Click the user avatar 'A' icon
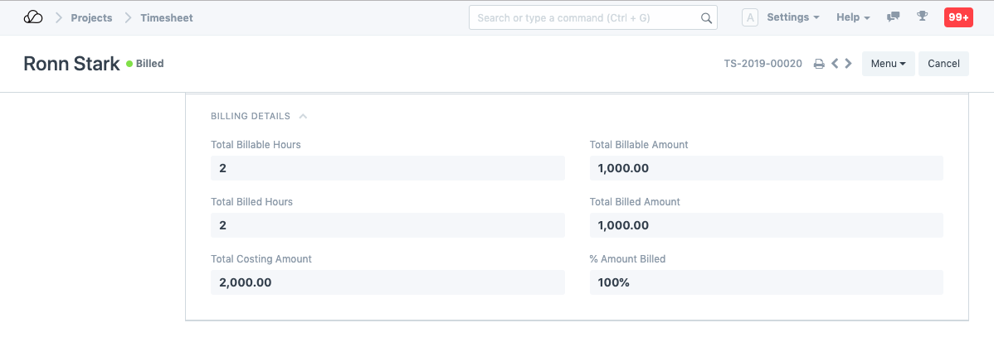Screen dimensions: 994x342 pyautogui.click(x=750, y=17)
